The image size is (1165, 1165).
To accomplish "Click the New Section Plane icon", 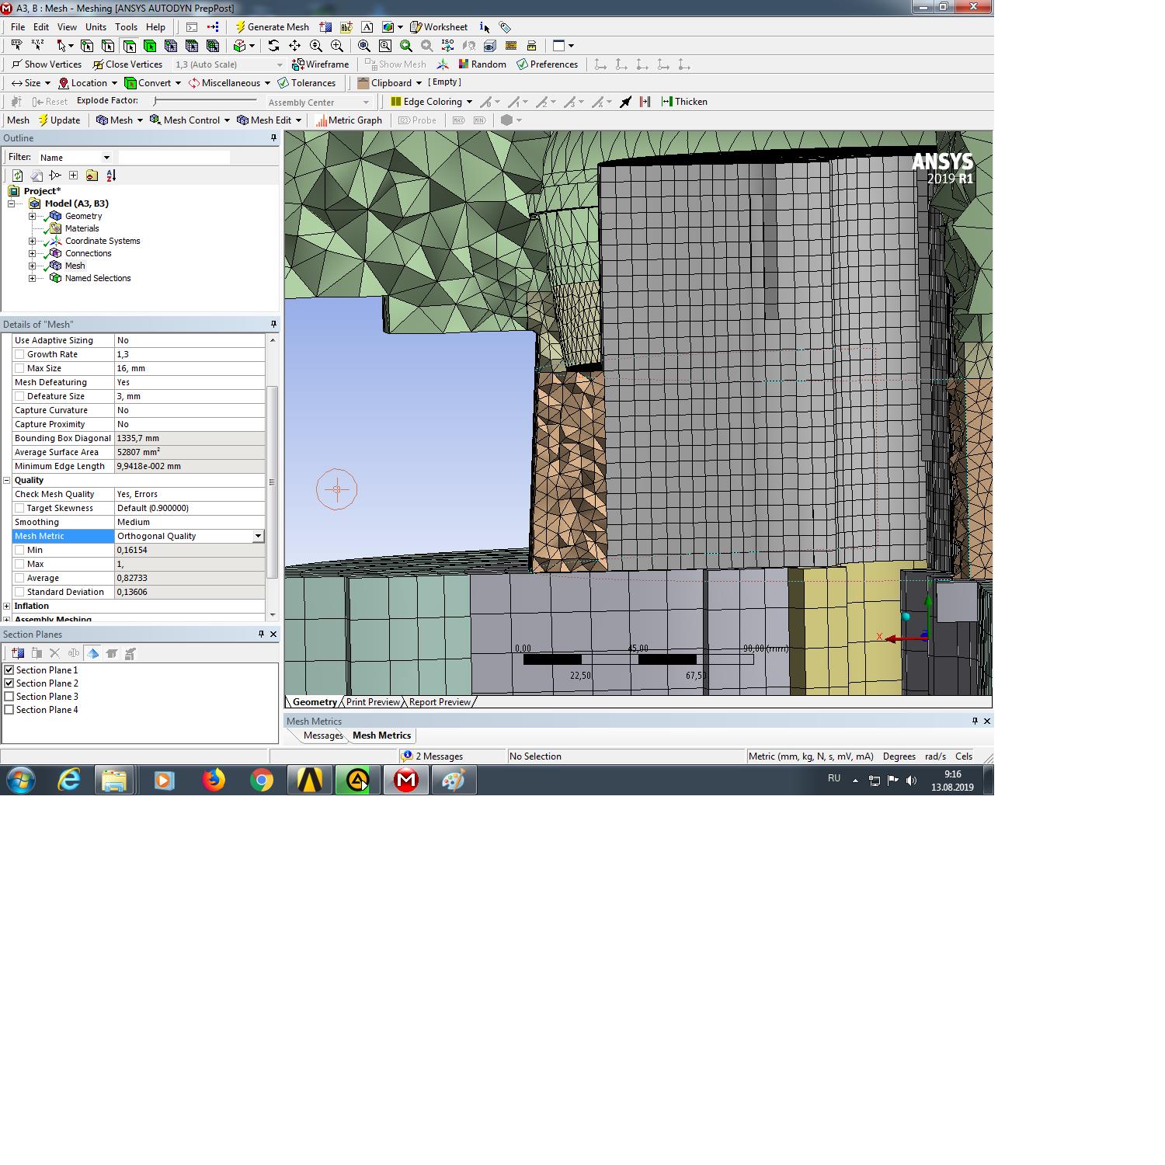I will point(18,653).
